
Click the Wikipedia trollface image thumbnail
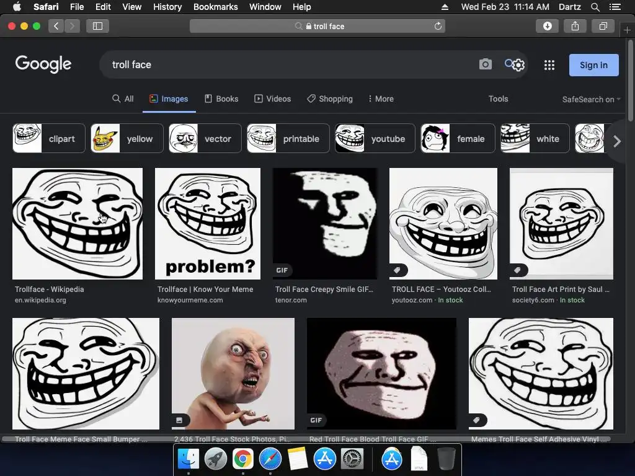(x=78, y=223)
